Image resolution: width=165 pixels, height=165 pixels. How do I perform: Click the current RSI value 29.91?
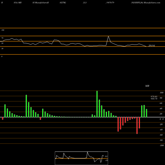152,46
